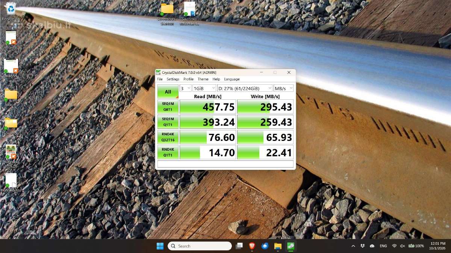Click the comment field below the results
Screen dimensions: 451x253
click(225, 164)
